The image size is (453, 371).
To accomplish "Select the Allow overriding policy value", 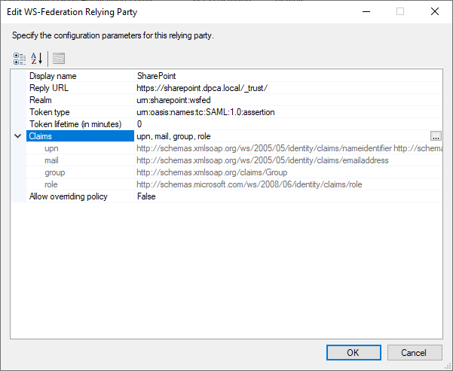I will [286, 196].
